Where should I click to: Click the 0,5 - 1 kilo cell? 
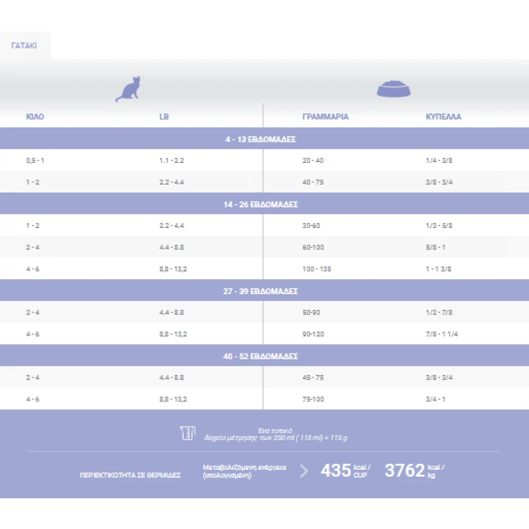click(35, 160)
